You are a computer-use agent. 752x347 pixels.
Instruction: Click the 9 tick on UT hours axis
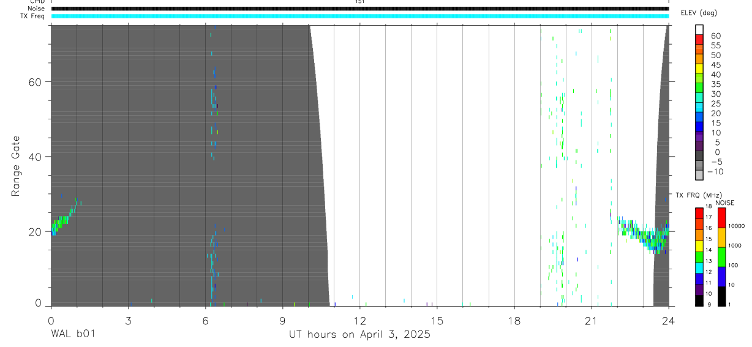pyautogui.click(x=282, y=320)
